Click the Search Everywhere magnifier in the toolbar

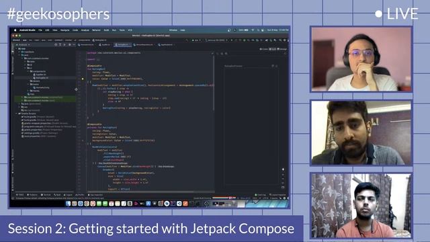pyautogui.click(x=280, y=40)
